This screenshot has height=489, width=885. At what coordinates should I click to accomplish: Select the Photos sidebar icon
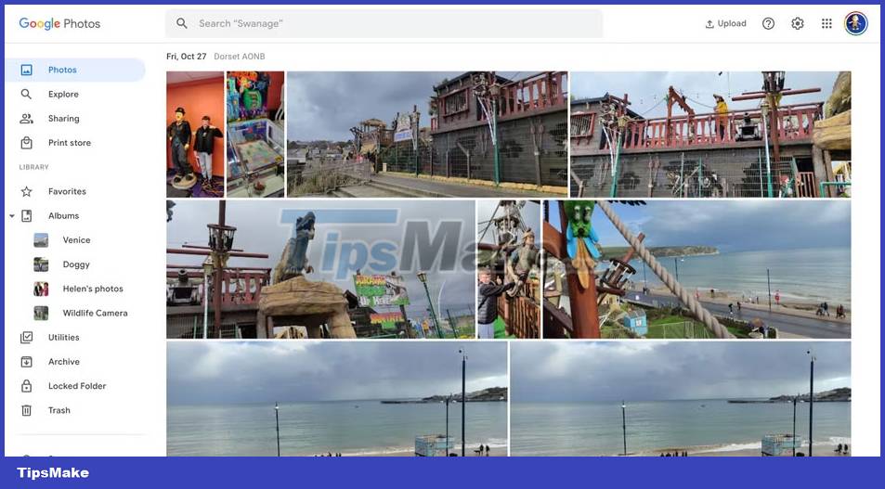click(x=27, y=70)
